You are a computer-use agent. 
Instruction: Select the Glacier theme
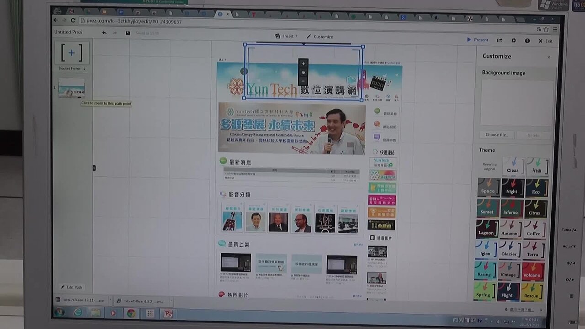(509, 250)
